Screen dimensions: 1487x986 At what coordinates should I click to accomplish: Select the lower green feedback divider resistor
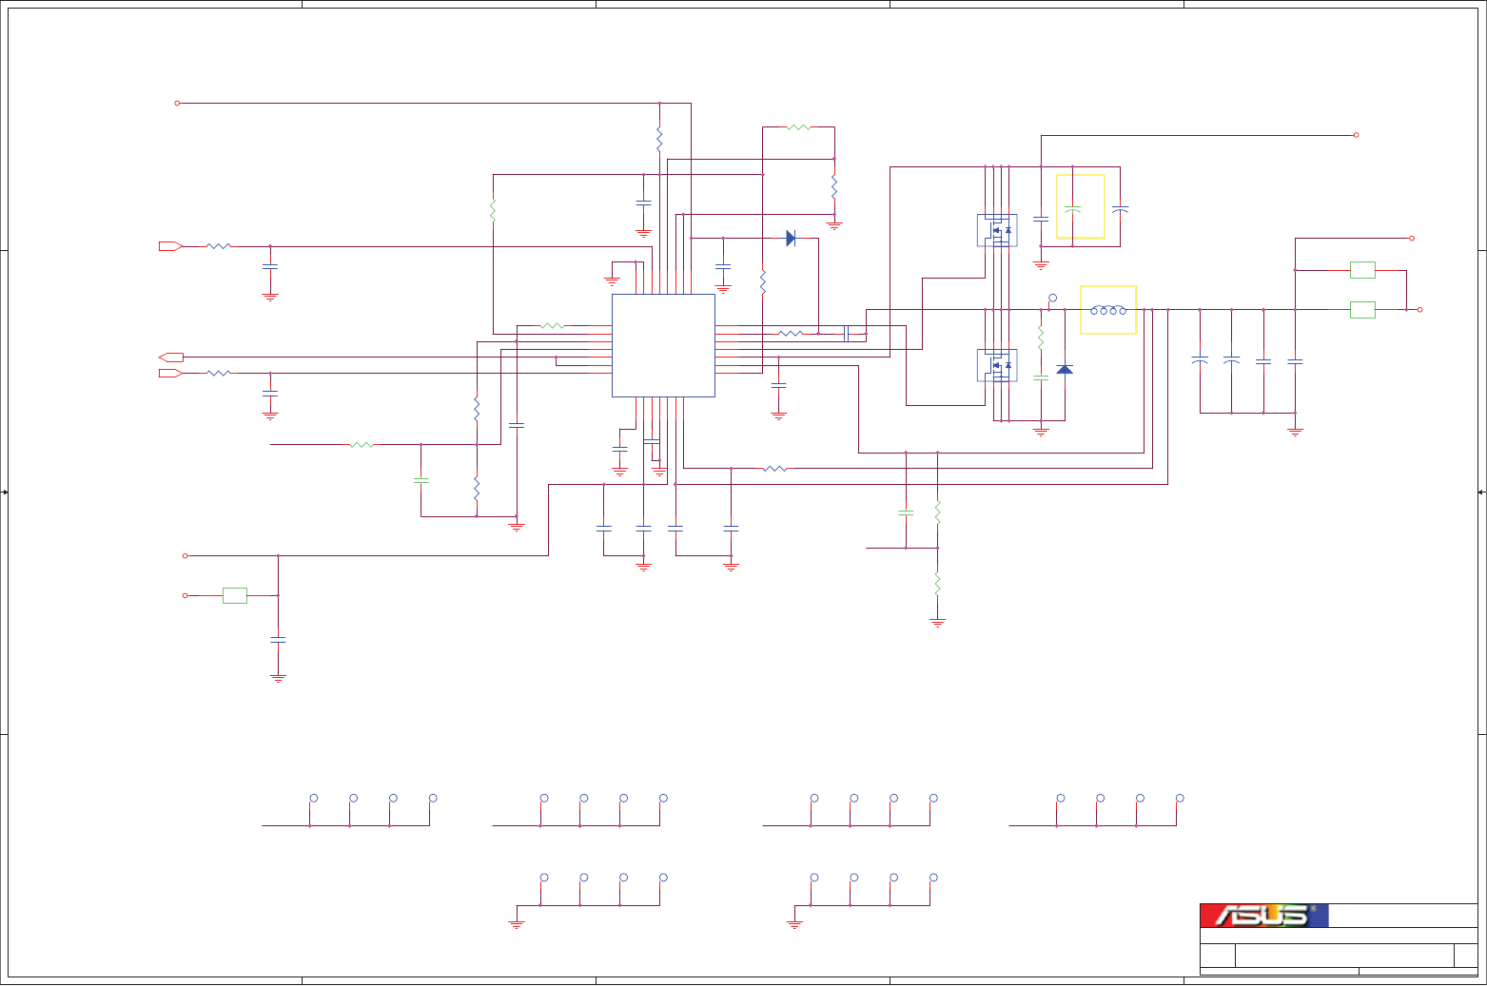click(937, 583)
